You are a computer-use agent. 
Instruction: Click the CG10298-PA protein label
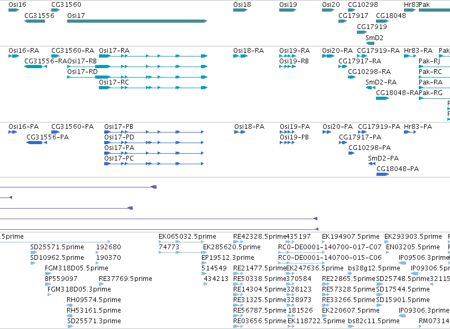click(370, 148)
